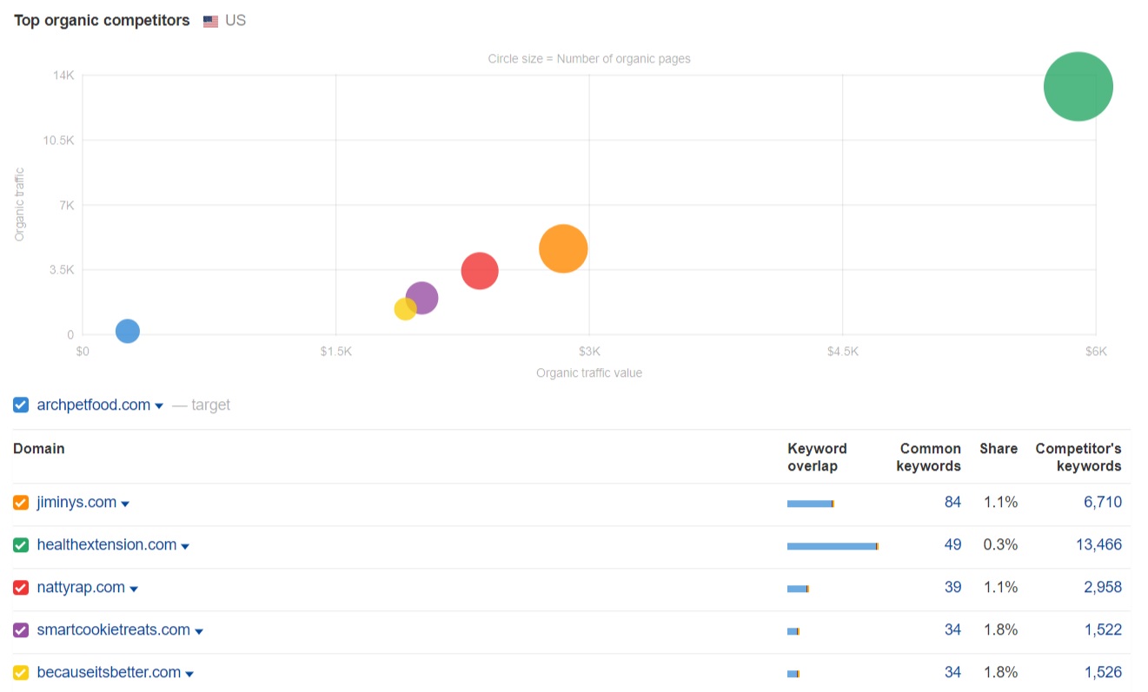Image resolution: width=1148 pixels, height=692 pixels.
Task: Toggle the jiminys.com orange checkbox
Action: pyautogui.click(x=21, y=503)
